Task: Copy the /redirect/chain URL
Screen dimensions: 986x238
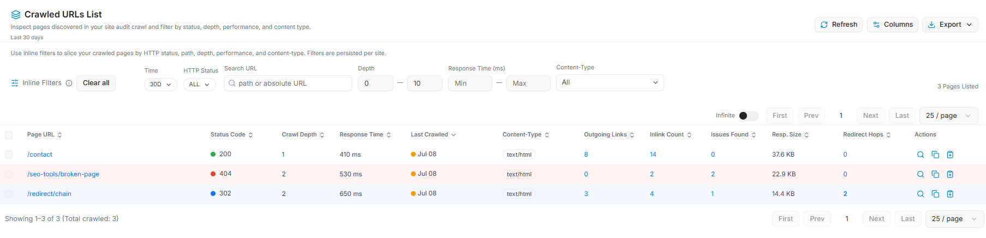Action: [x=935, y=194]
